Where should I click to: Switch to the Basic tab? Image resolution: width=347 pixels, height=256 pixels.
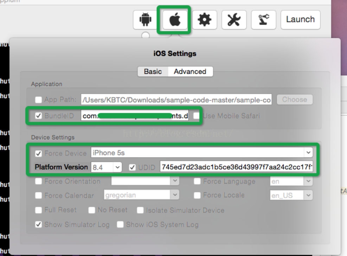pyautogui.click(x=153, y=71)
